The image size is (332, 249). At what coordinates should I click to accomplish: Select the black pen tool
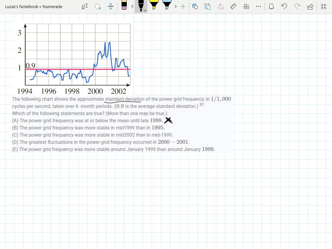pos(141,6)
